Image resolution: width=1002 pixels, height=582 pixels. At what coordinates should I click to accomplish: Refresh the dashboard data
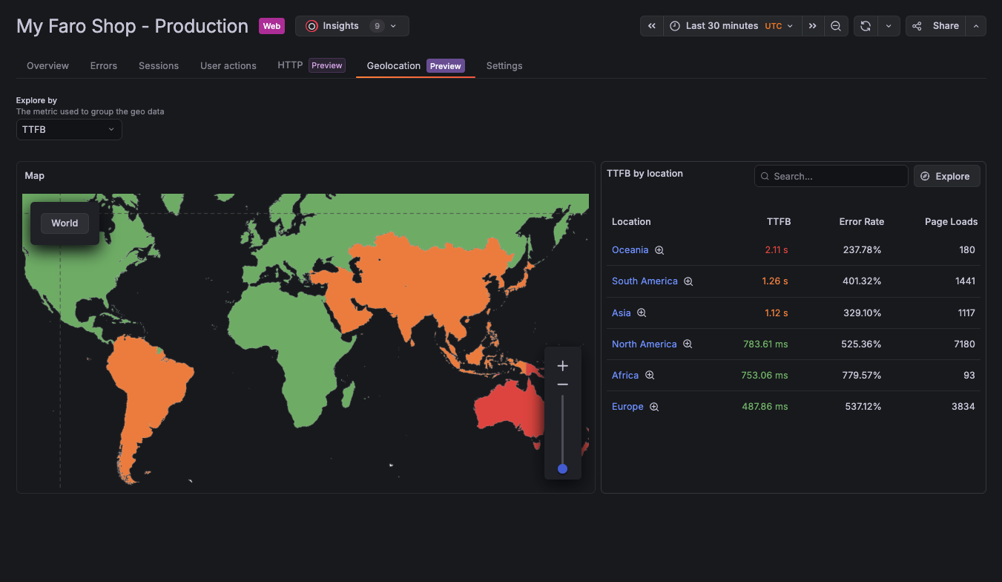(x=865, y=25)
